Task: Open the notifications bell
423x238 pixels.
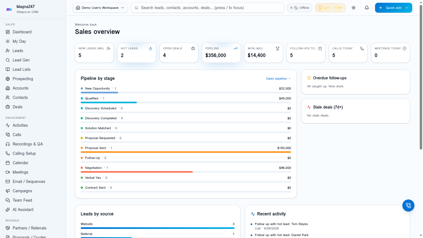Action: [x=367, y=8]
